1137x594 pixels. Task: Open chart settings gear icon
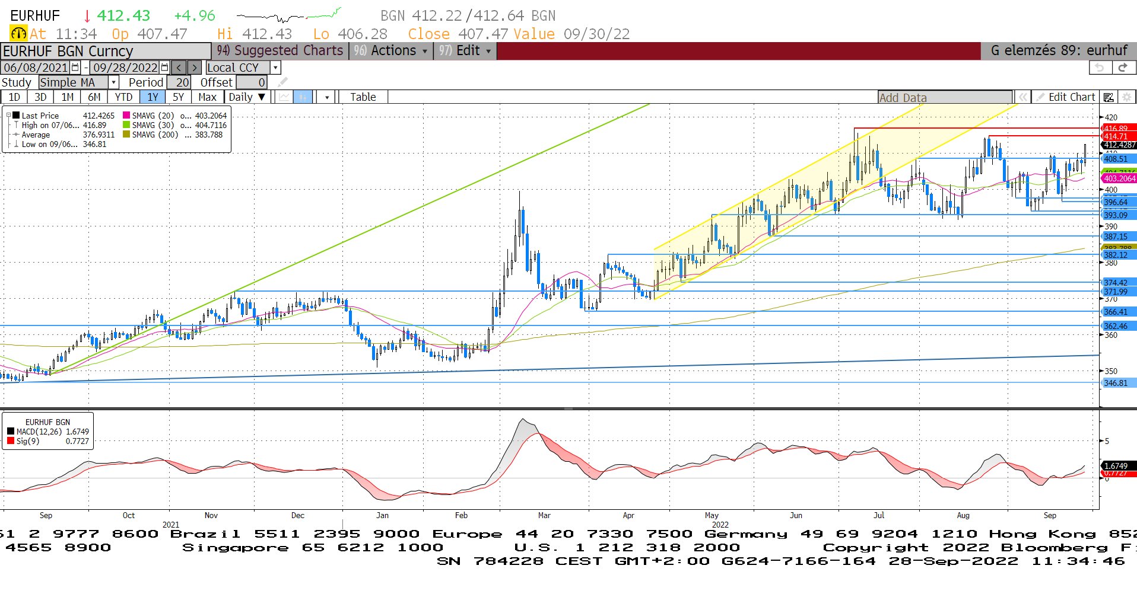coord(1127,97)
